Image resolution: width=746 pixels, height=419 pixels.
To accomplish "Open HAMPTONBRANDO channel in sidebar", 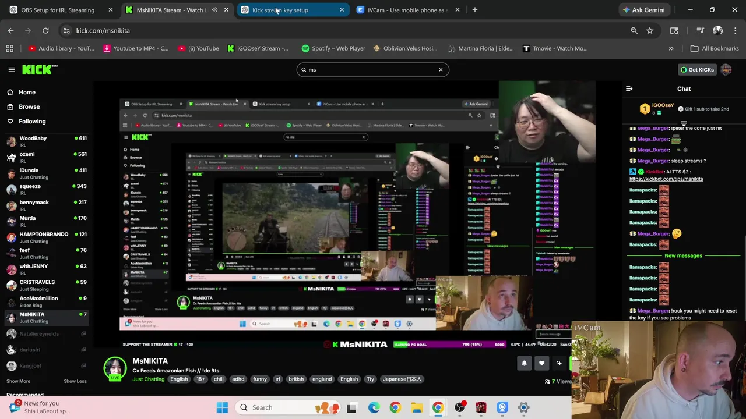I will coord(47,237).
